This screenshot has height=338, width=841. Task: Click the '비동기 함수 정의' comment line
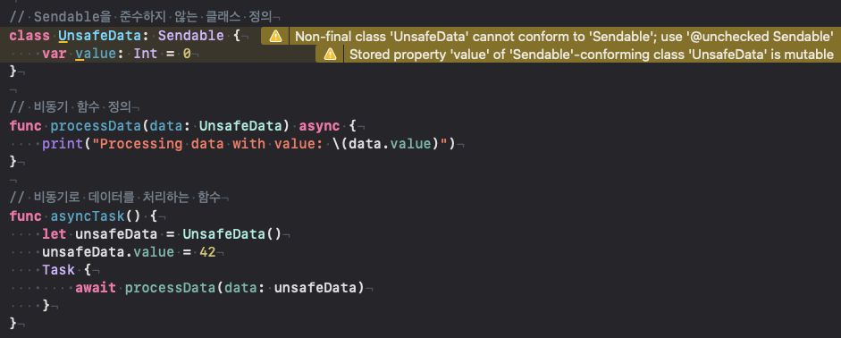[x=71, y=108]
